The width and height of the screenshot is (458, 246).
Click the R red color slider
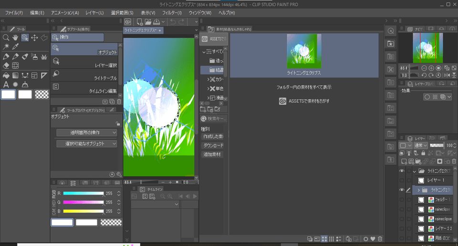(83, 194)
